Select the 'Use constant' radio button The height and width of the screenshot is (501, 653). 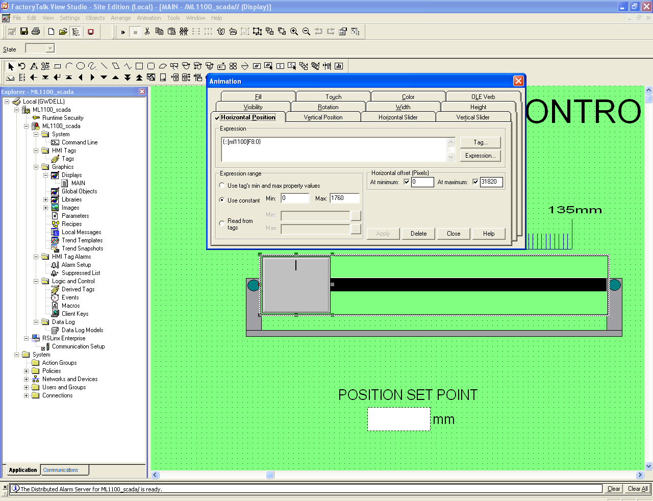coord(222,200)
